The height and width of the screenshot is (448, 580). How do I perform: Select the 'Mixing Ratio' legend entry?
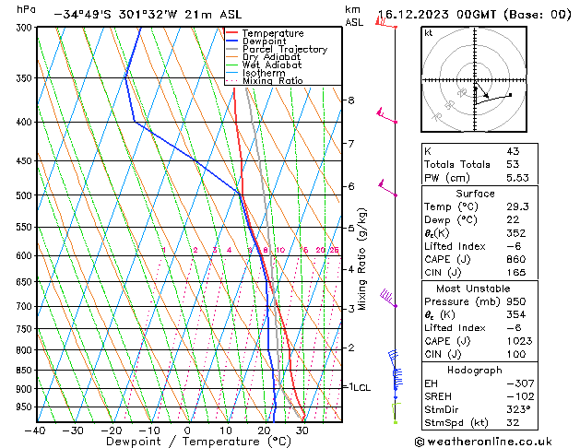(x=273, y=81)
